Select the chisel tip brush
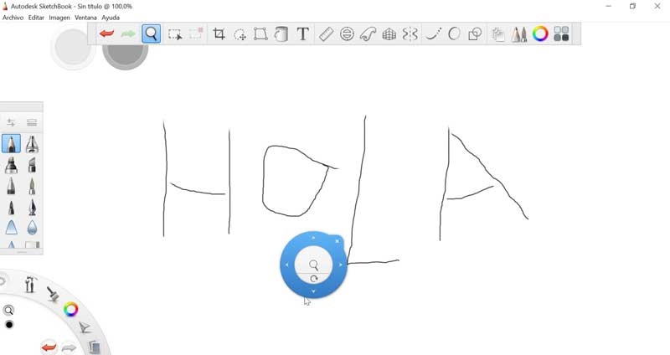 point(32,165)
